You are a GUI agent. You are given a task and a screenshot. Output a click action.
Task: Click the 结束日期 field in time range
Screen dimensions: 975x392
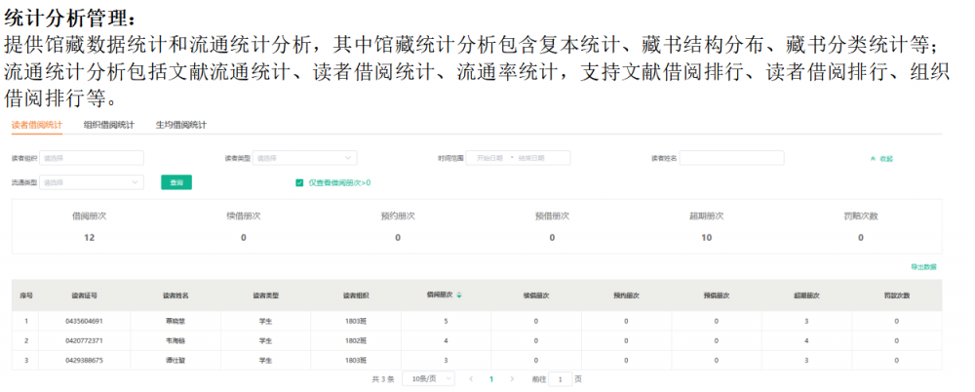pos(532,158)
